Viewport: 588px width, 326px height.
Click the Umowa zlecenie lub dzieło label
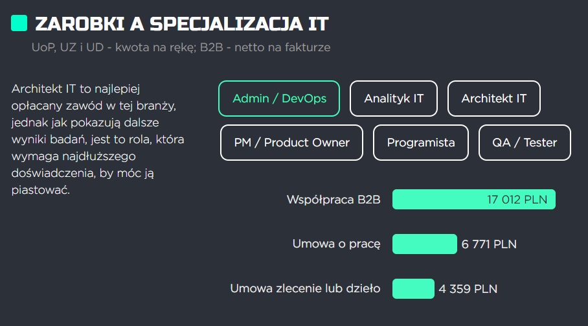tap(305, 288)
